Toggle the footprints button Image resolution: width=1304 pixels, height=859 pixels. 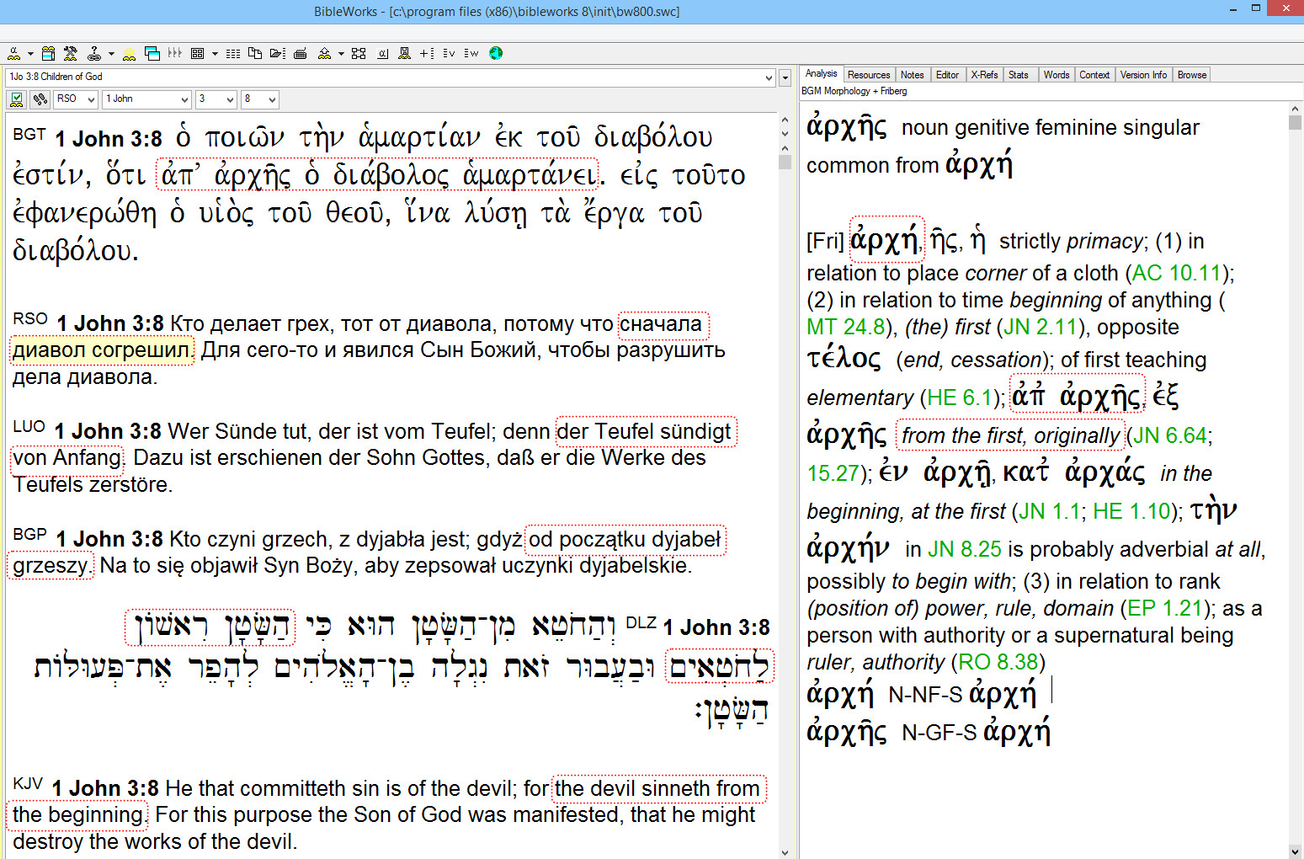coord(40,99)
